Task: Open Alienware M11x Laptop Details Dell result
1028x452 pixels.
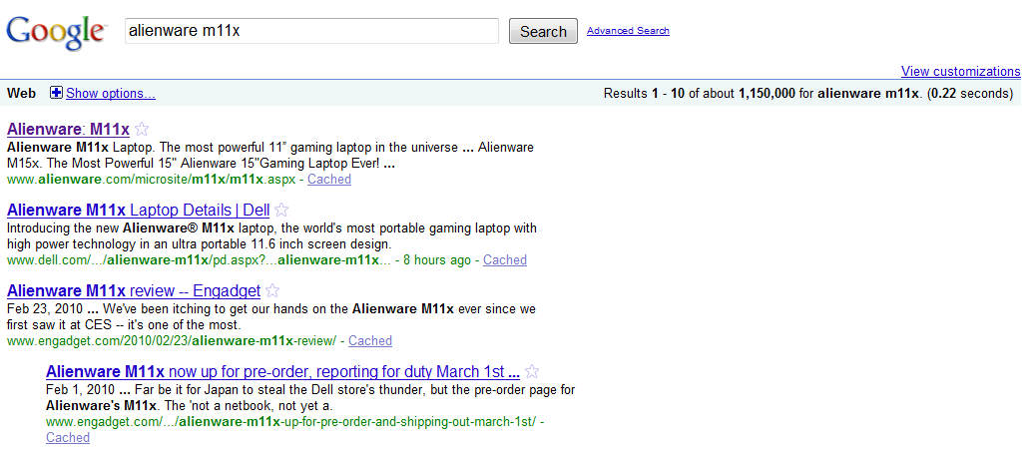Action: [x=139, y=211]
